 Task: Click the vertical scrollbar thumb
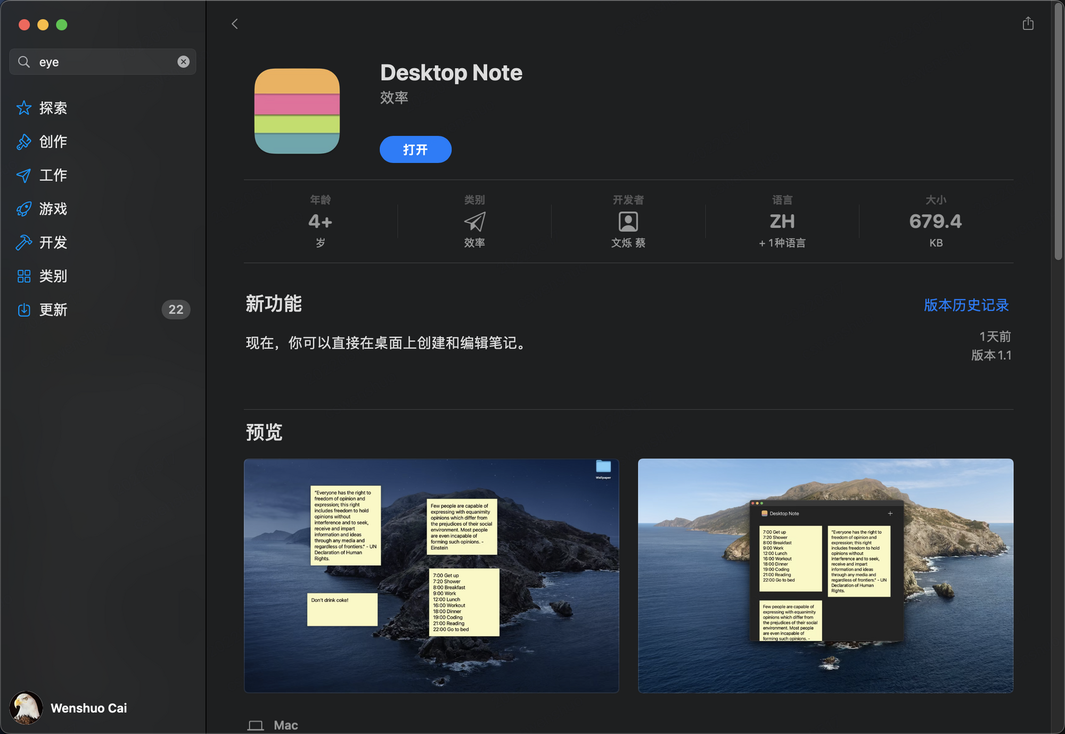(x=1058, y=131)
